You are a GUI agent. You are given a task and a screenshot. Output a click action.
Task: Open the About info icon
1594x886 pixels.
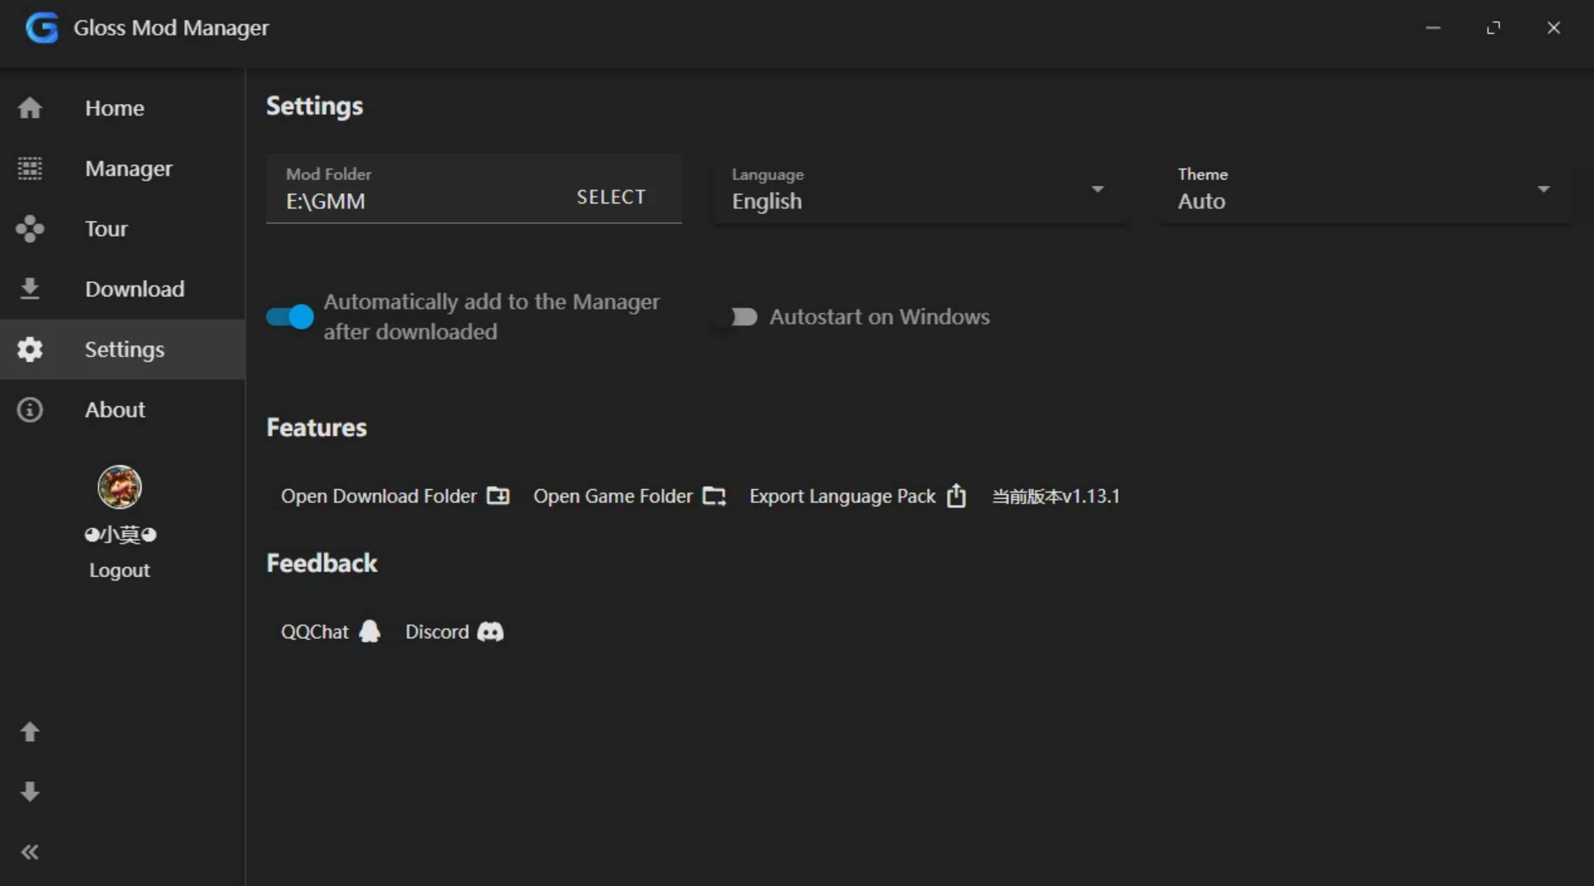(x=30, y=409)
